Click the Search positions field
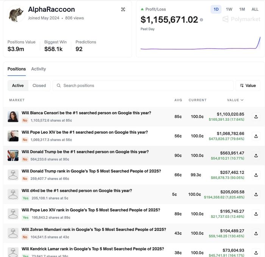Screen dimensions: 265x257 [143, 86]
